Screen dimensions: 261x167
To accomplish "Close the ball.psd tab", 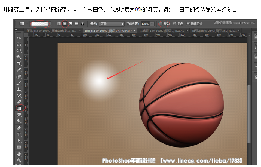I will 134,31.
